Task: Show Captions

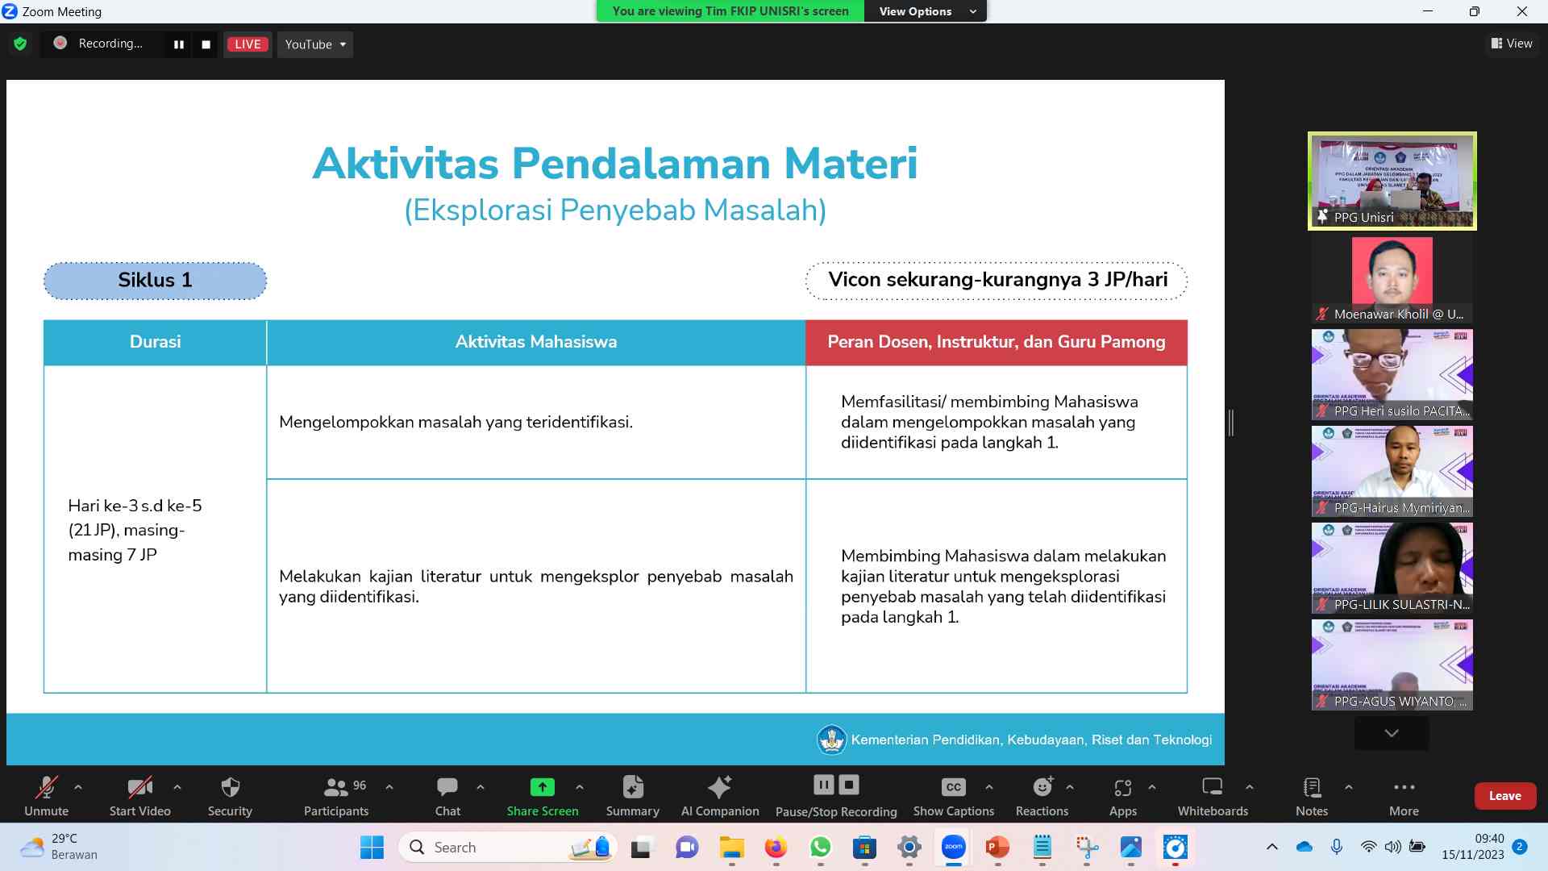Action: click(954, 796)
